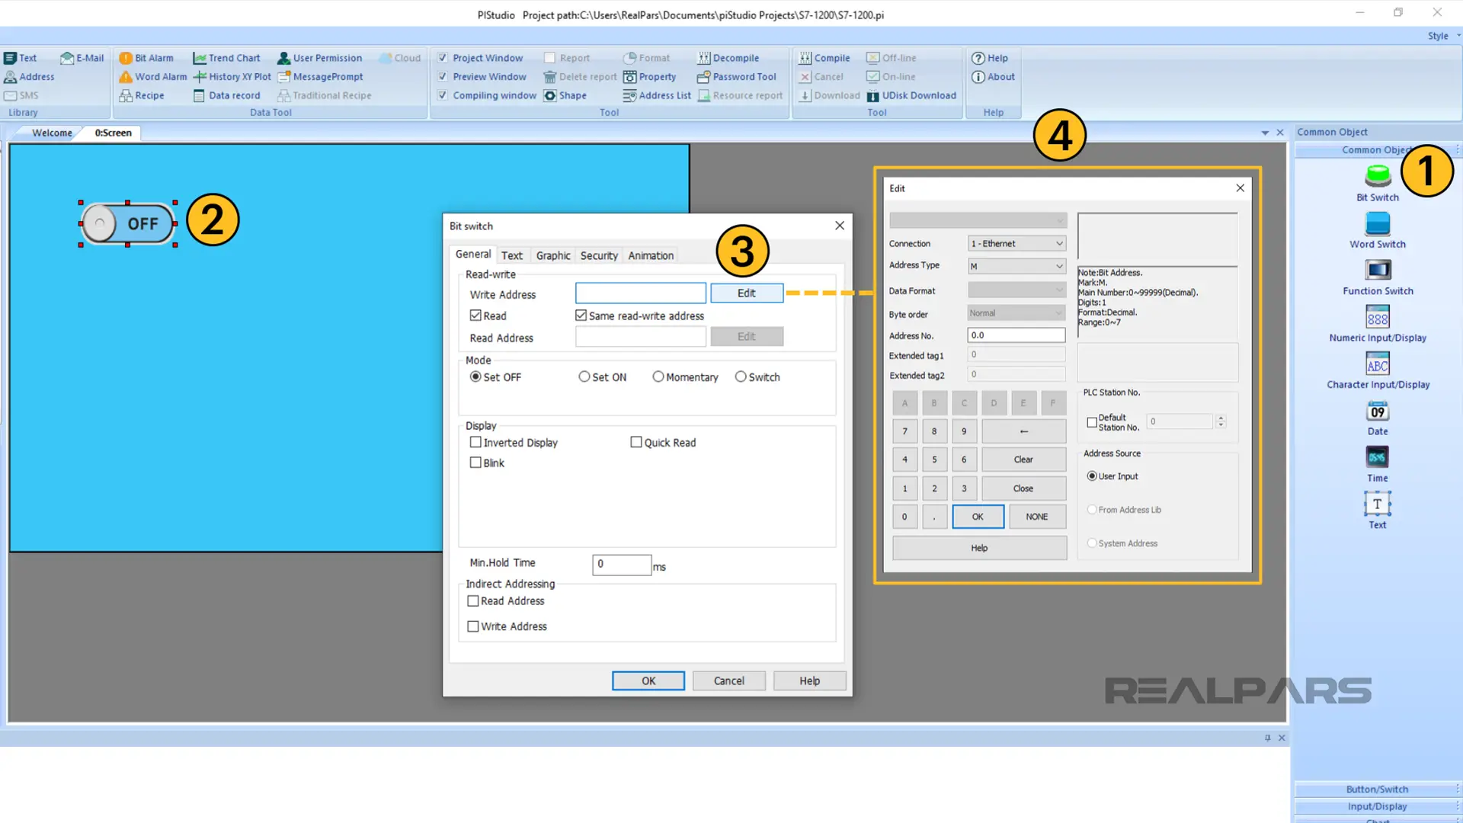Switch to the Text tab in Bit switch

(511, 255)
